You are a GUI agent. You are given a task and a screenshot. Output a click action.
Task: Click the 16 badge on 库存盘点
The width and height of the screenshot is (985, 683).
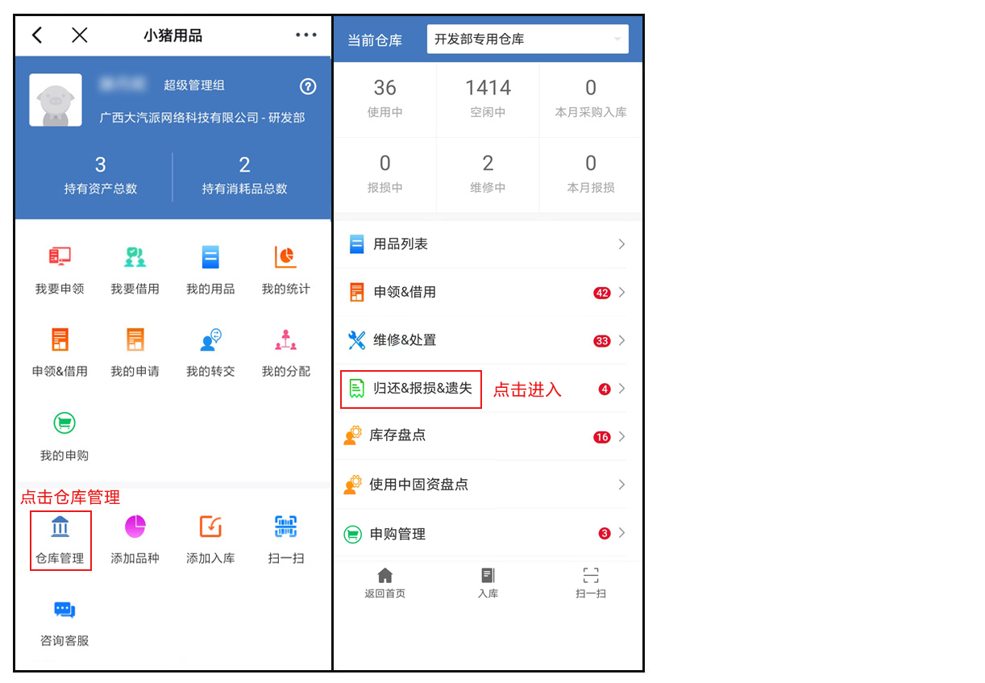pos(602,437)
